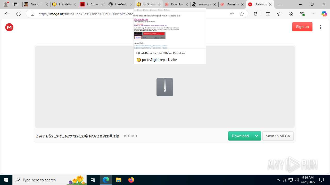Screen dimensions: 330x185
Task: Select the LATEST_PC_SETUP_DOWNLOAD zip filename
Action: [78, 136]
